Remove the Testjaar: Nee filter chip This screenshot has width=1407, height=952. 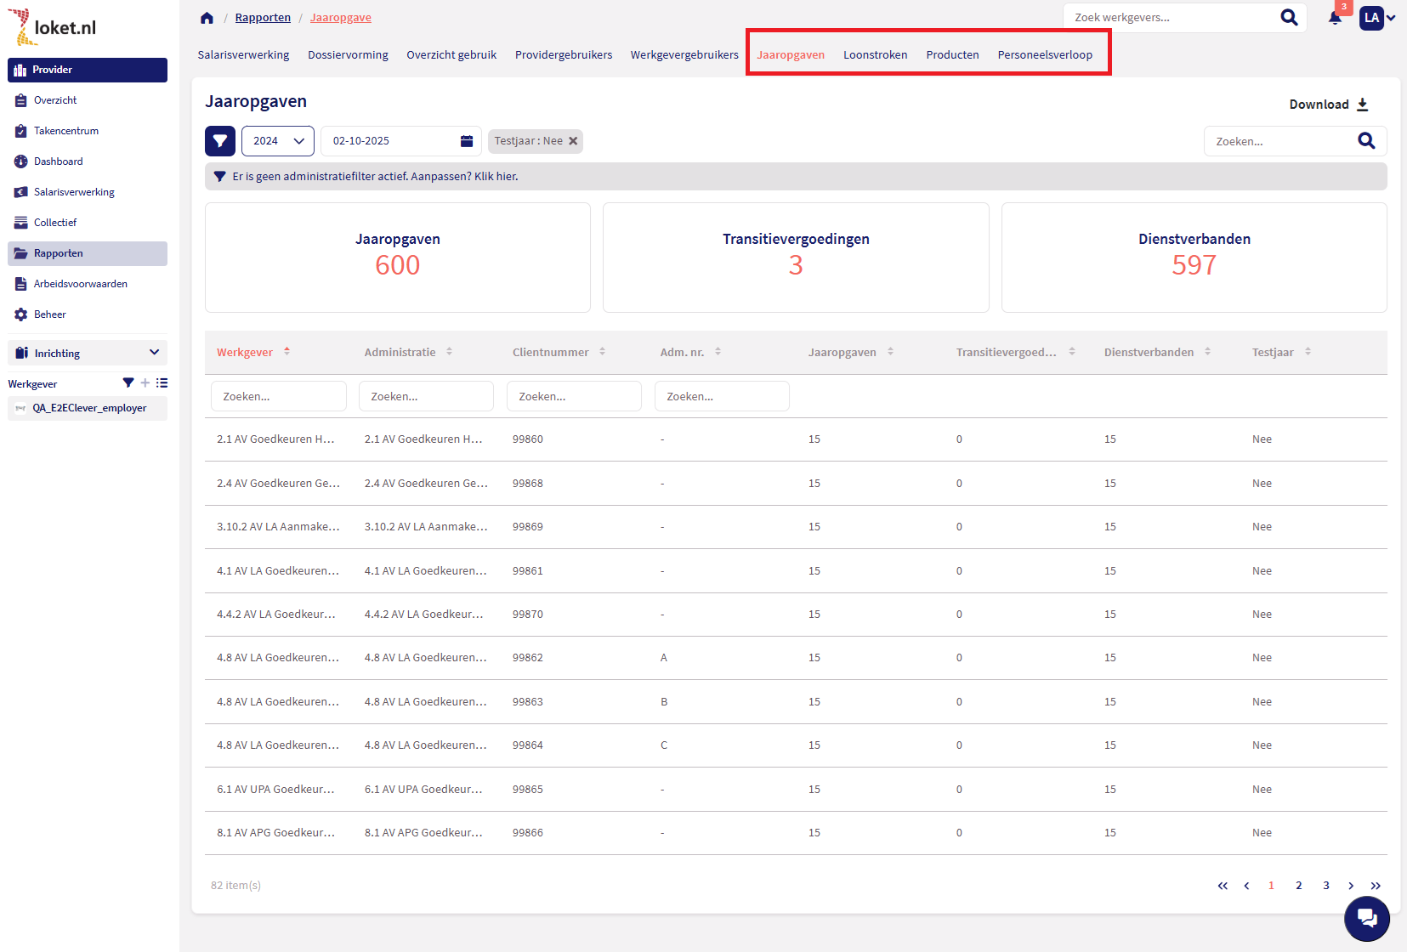[573, 141]
